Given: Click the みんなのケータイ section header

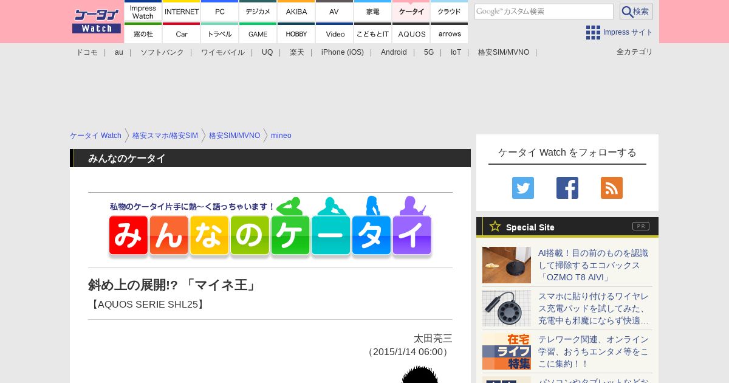Looking at the screenshot, I should (270, 158).
